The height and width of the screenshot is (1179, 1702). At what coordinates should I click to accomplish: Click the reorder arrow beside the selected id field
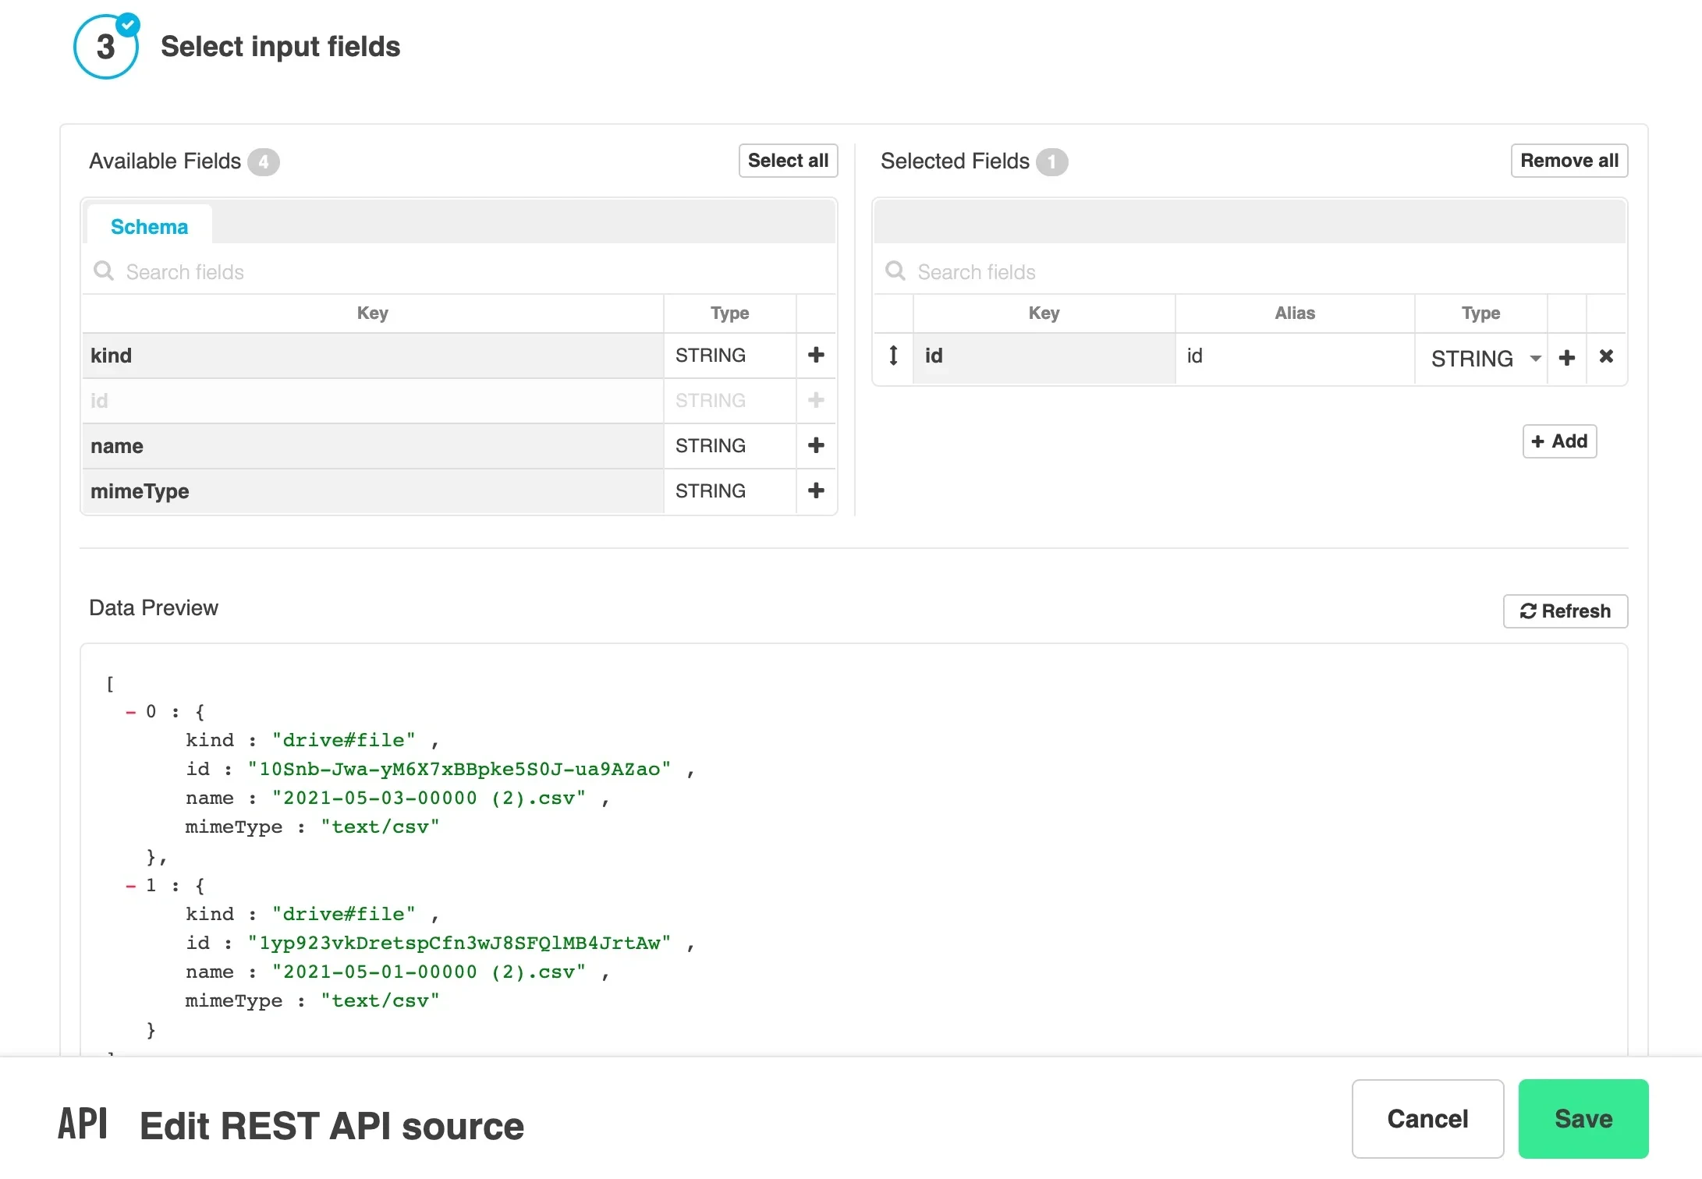pos(892,356)
